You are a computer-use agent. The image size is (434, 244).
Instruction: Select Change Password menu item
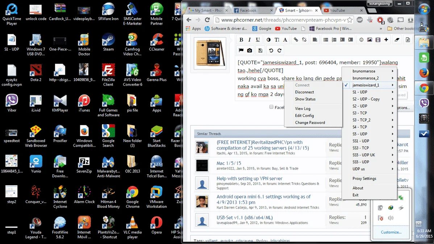(x=313, y=123)
